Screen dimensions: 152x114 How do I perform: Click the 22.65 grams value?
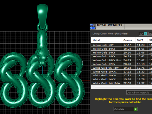tap(127, 83)
